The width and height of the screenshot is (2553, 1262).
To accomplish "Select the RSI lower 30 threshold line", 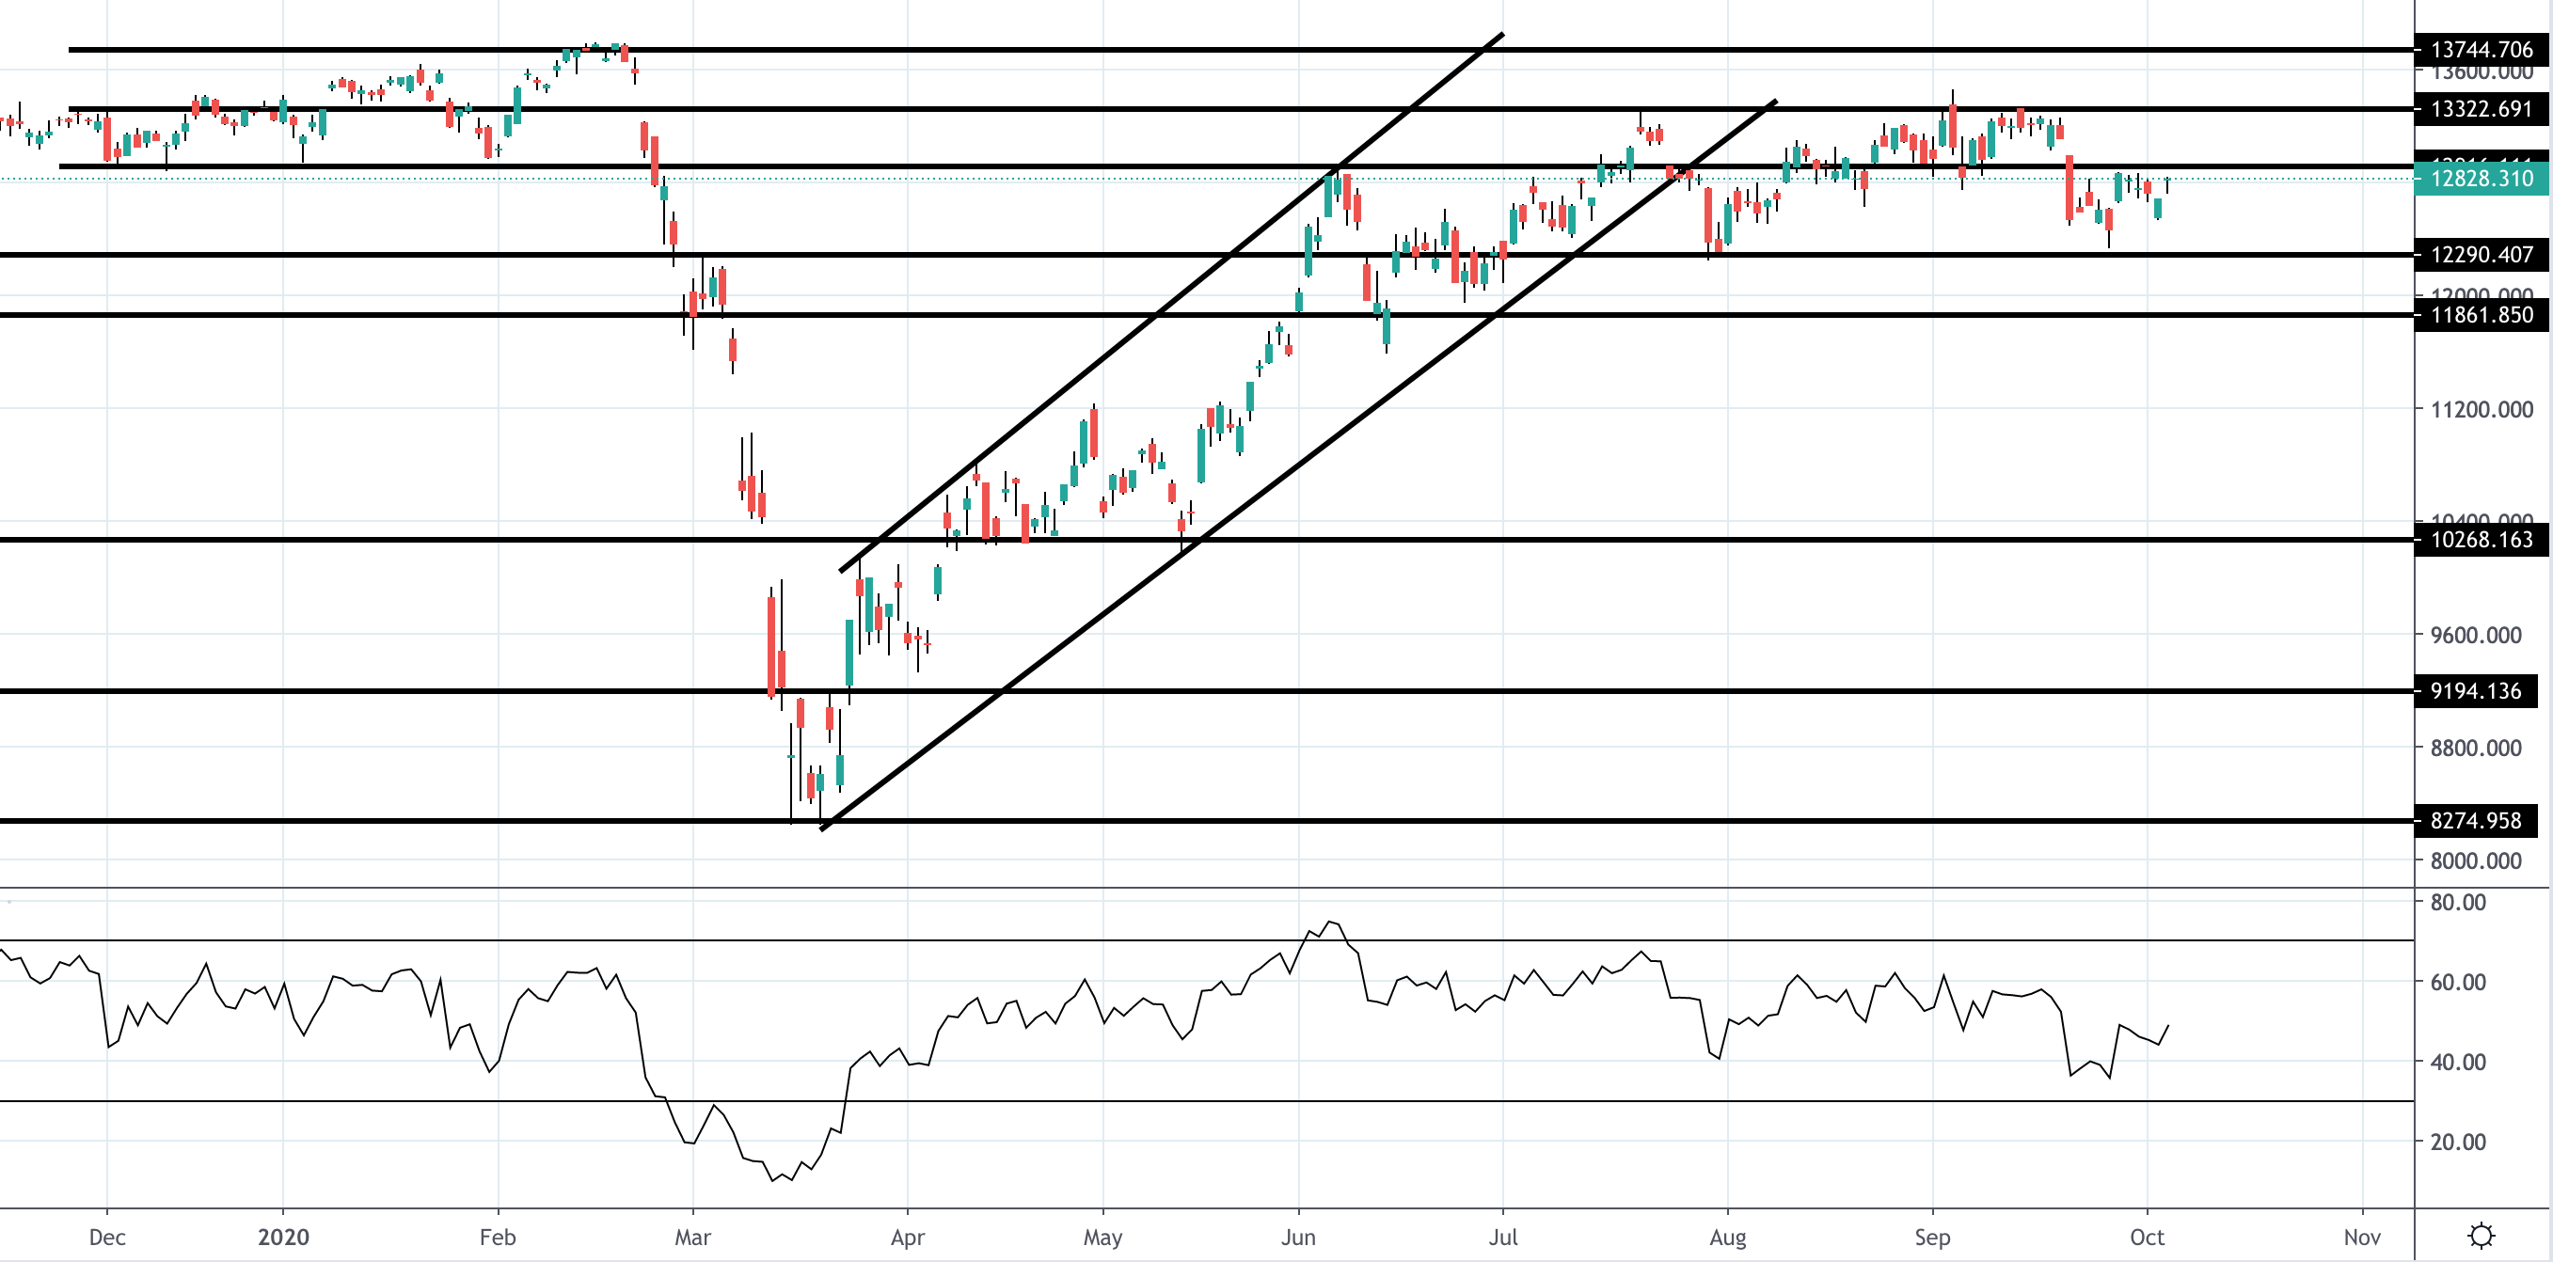I will 1207,1100.
